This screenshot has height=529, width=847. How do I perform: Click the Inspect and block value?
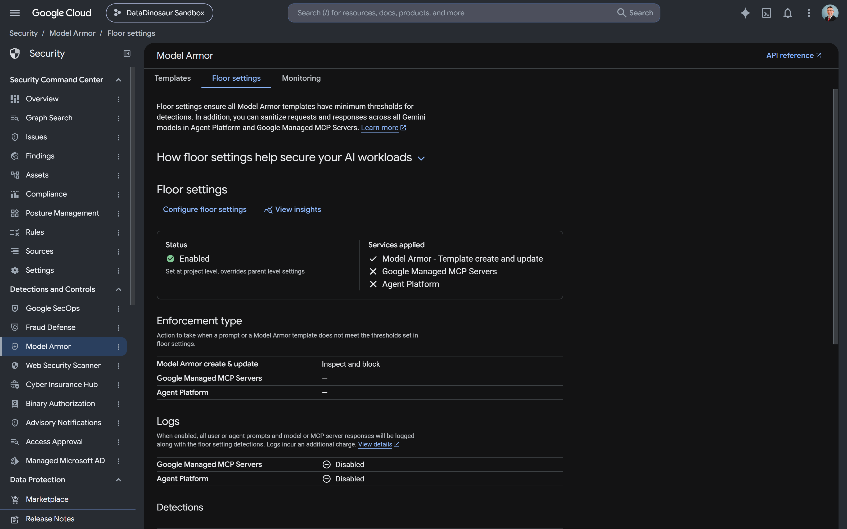click(x=351, y=364)
